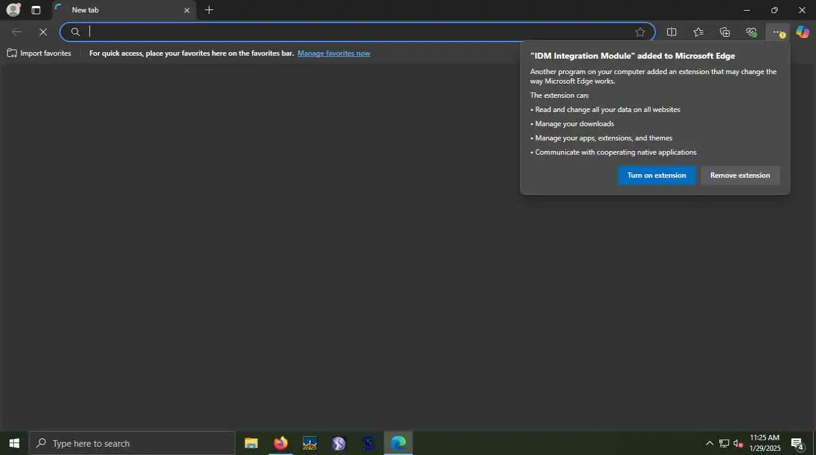816x455 pixels.
Task: Click 'Communicate with cooperating native applications' text
Action: pos(616,152)
